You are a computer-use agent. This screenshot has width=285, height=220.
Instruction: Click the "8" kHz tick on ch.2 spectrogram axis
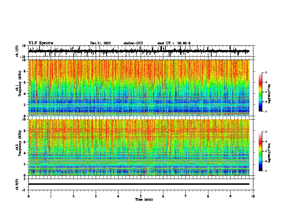point(25,131)
